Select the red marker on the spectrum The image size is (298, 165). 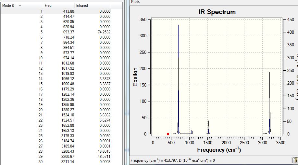(x=168, y=134)
